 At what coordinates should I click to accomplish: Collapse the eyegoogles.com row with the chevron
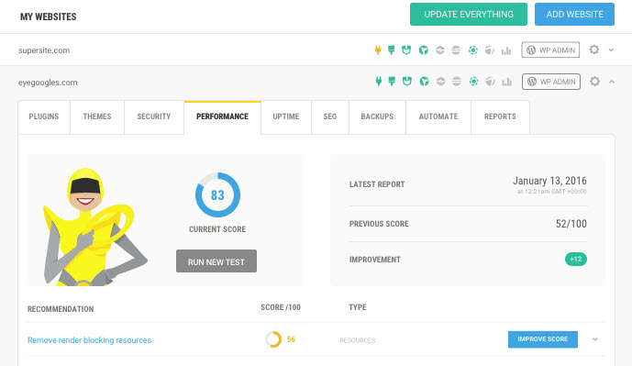(612, 82)
